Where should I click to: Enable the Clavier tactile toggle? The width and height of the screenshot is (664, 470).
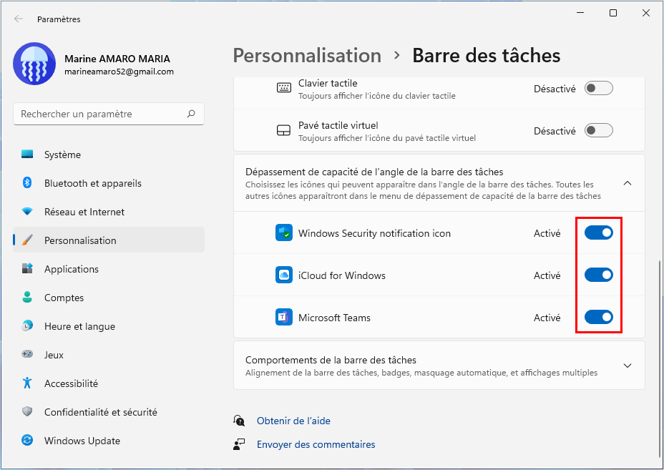click(598, 88)
